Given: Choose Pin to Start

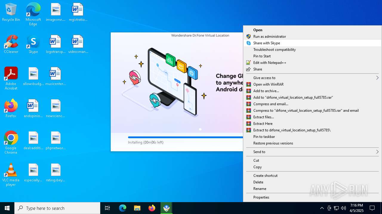Looking at the screenshot, I should point(313,56).
